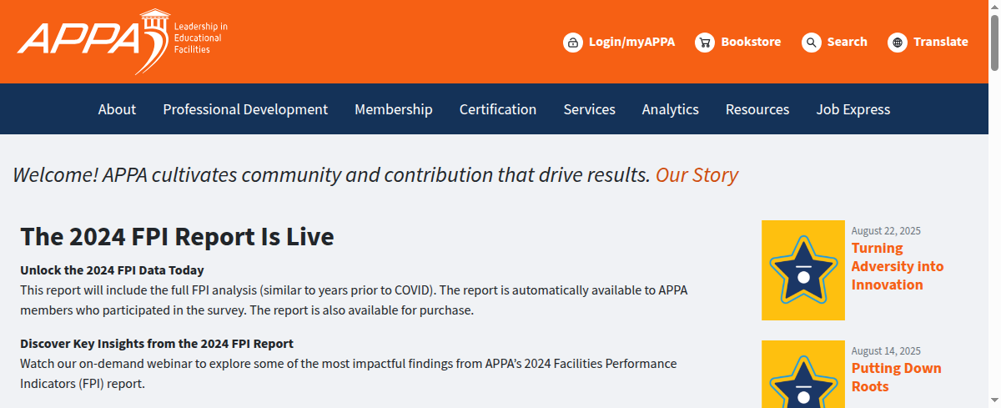Open the Putting Down Roots star thumbnail

click(802, 375)
